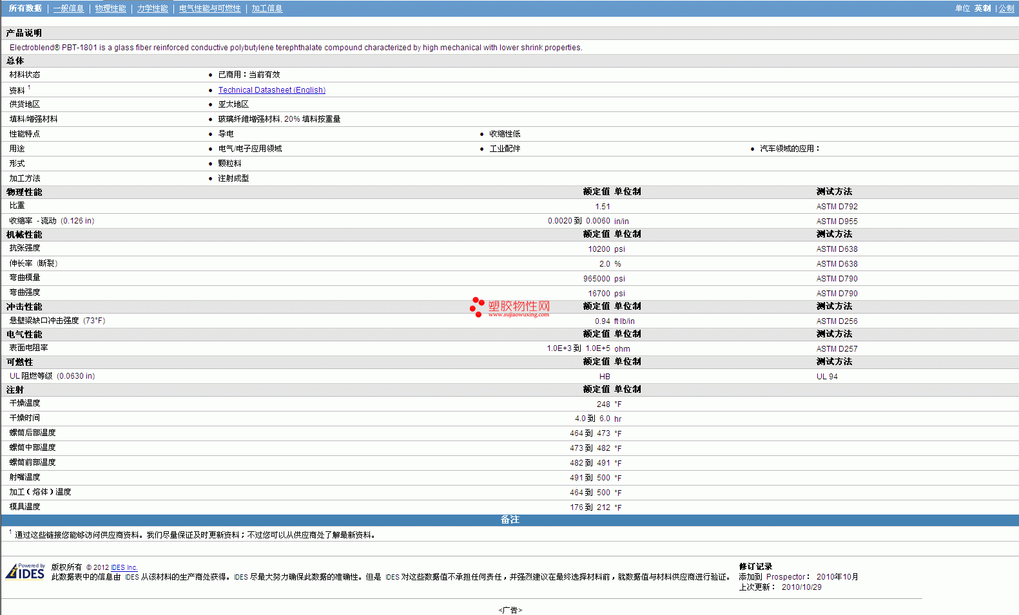Viewport: 1019px width, 615px height.
Task: Click 亚太地区 supply region text
Action: (233, 104)
